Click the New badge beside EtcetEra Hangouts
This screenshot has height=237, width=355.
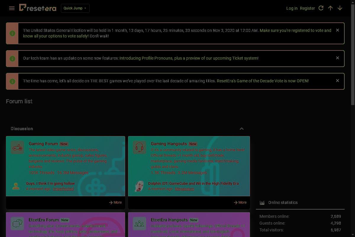(x=194, y=220)
